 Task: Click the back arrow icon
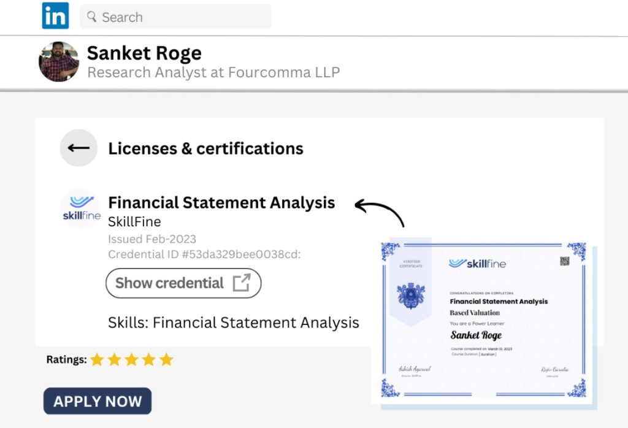78,148
